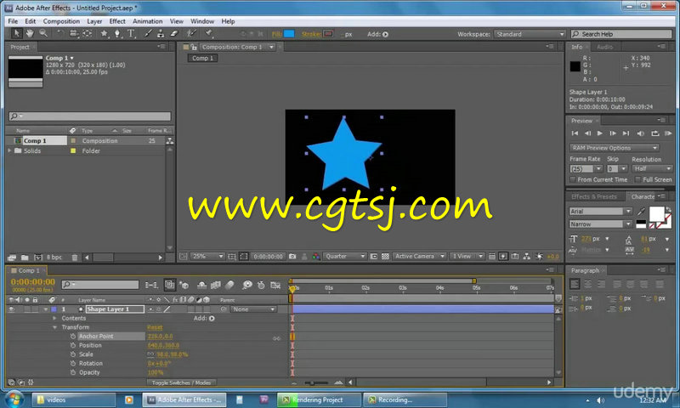Click the Opacity stopwatch icon
This screenshot has width=680, height=408.
pos(73,372)
